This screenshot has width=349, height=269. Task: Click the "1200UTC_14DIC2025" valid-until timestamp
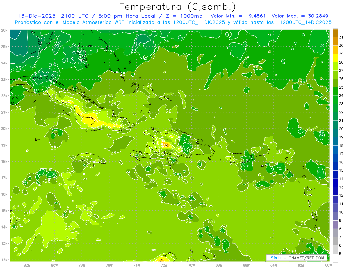pos(305,22)
